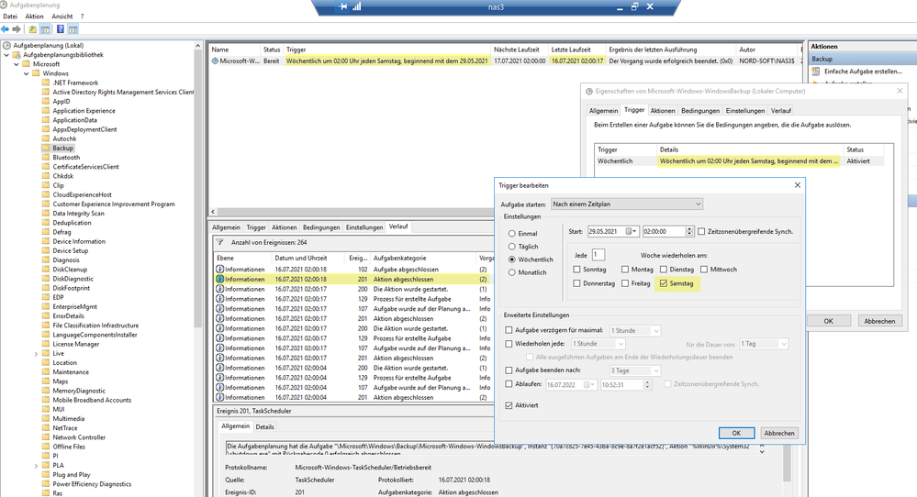Collapse the Windows tree node
Image resolution: width=917 pixels, height=497 pixels.
[27, 73]
